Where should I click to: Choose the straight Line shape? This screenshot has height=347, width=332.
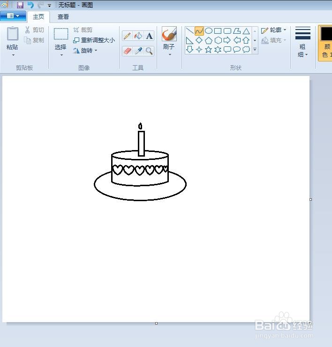point(190,31)
